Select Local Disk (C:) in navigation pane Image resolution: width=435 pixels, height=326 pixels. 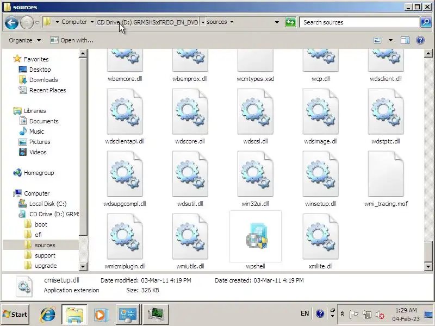click(x=48, y=204)
